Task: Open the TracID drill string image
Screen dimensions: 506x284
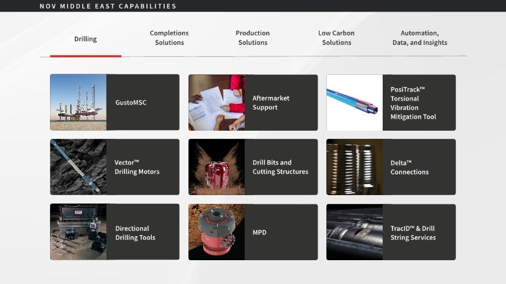Action: (x=354, y=232)
